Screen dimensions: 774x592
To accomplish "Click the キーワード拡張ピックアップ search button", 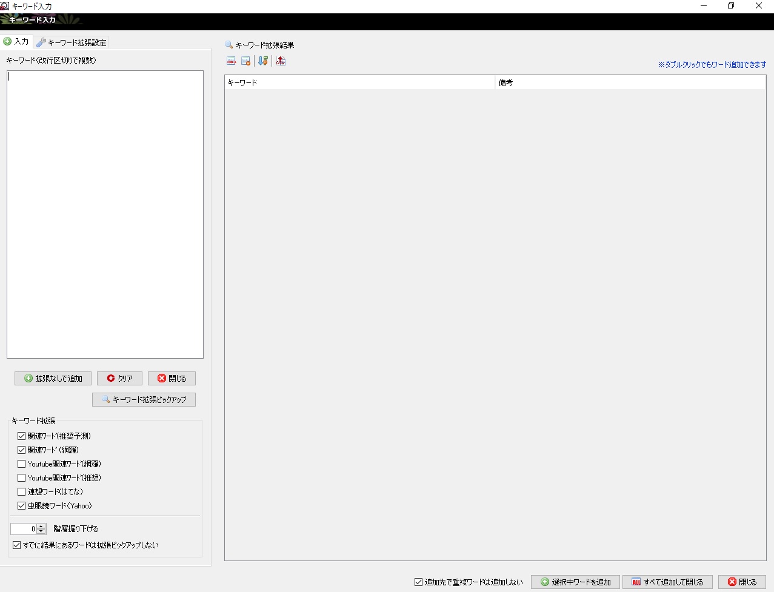I will click(x=144, y=400).
